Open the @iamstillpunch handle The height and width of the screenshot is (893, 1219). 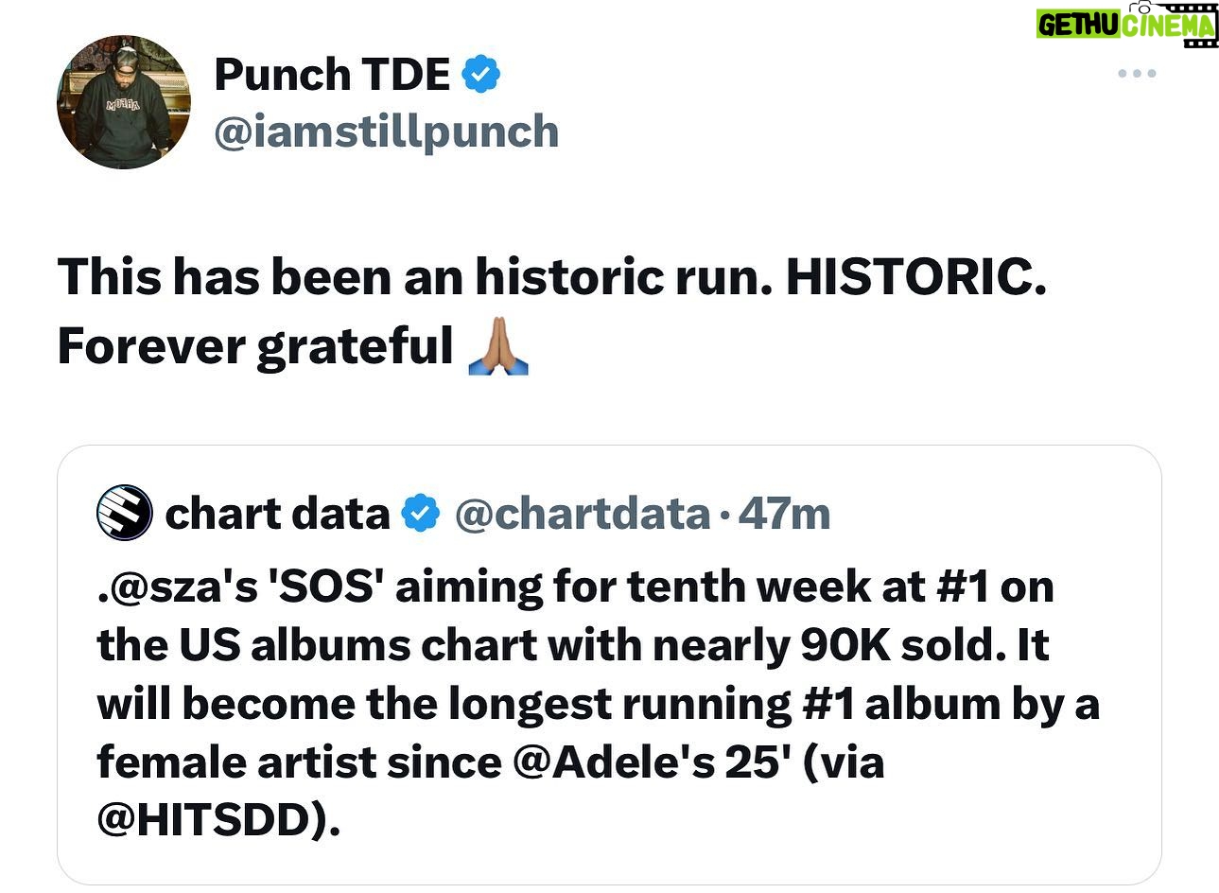click(x=386, y=131)
